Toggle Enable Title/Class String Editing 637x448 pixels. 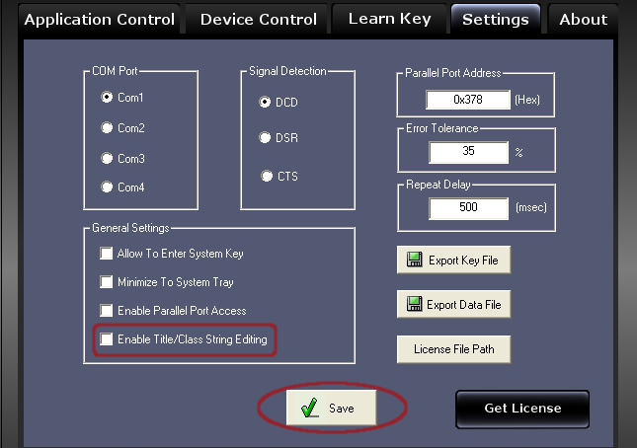(x=107, y=339)
